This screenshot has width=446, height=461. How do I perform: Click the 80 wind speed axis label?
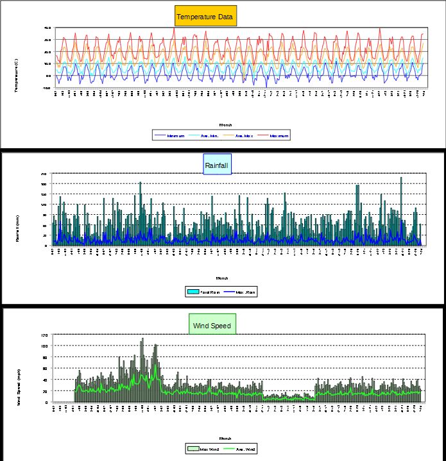[46, 358]
